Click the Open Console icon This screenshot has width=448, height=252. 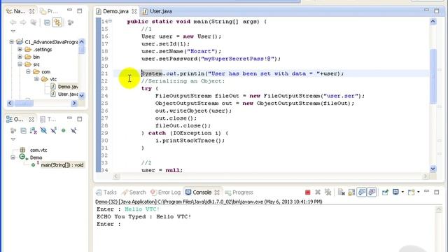(411, 192)
